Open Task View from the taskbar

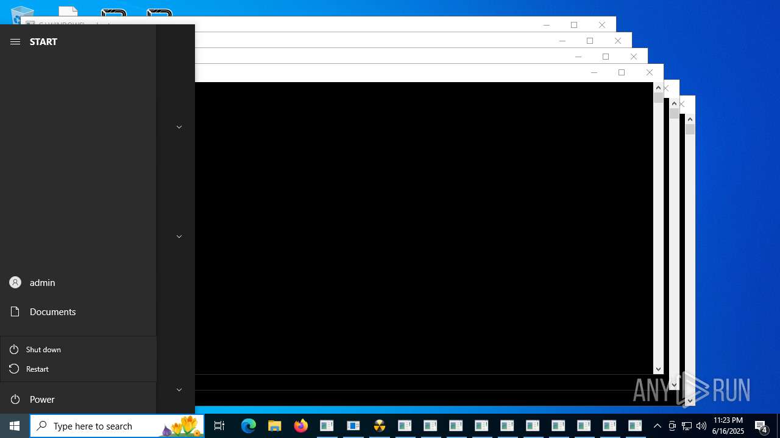tap(219, 426)
